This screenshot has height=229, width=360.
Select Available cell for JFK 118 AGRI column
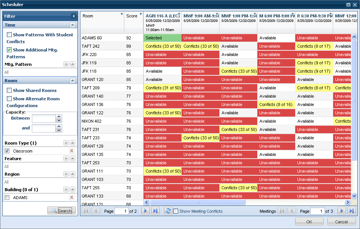point(162,71)
